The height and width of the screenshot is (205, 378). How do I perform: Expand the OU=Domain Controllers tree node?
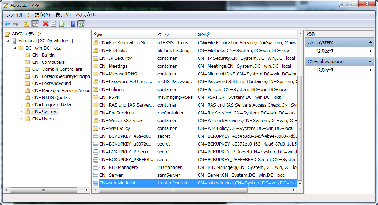(x=22, y=69)
